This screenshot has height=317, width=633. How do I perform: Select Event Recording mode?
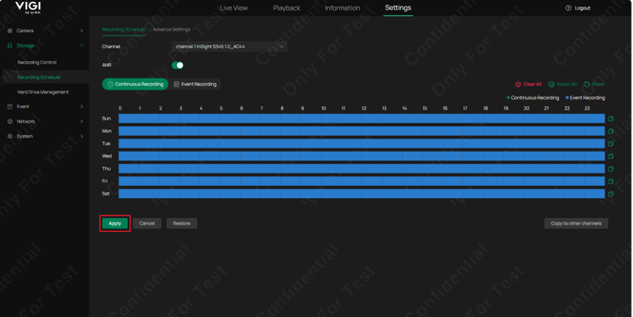[x=195, y=84]
